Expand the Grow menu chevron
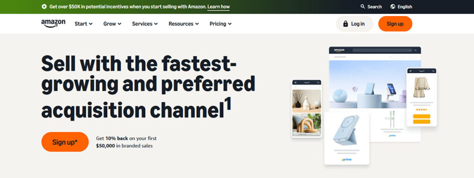 [119, 24]
